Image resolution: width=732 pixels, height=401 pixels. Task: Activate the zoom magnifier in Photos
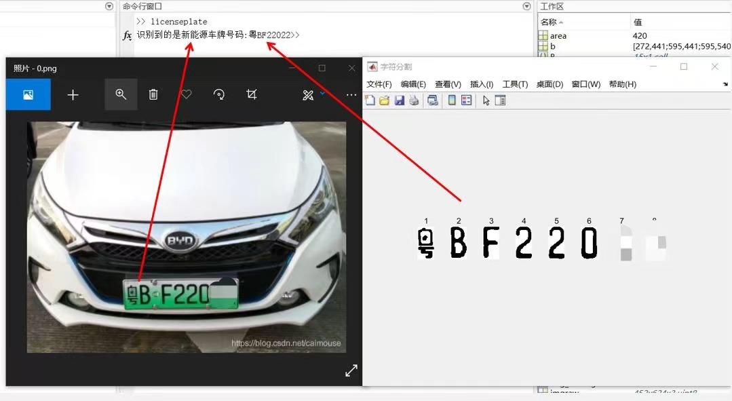(121, 94)
